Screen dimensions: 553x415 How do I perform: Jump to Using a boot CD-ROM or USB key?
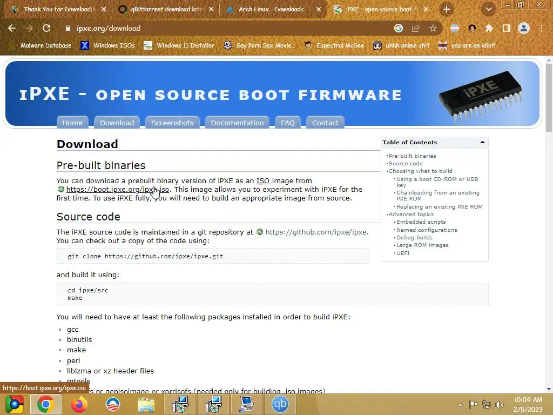[437, 182]
